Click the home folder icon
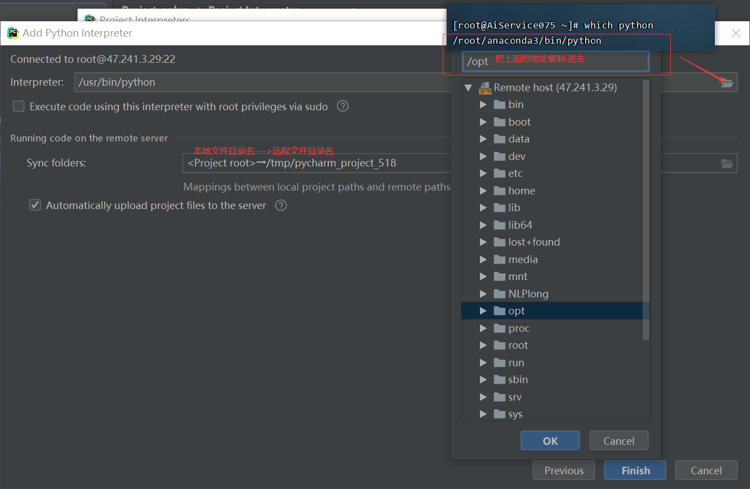 click(x=499, y=190)
